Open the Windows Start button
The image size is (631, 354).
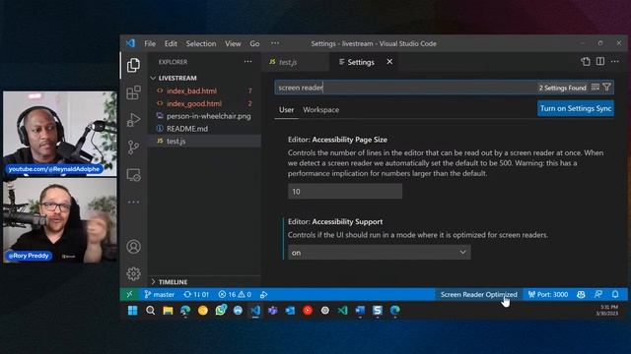pyautogui.click(x=132, y=311)
